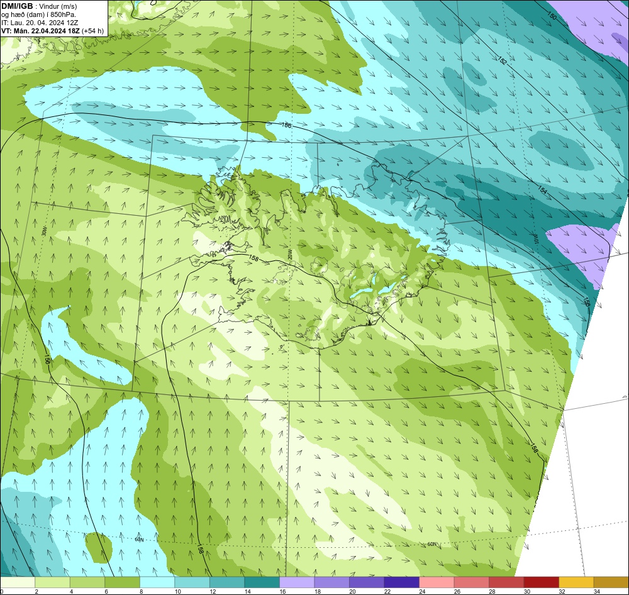Click the '152' height contour label
629x595 pixels.
pyautogui.click(x=502, y=60)
